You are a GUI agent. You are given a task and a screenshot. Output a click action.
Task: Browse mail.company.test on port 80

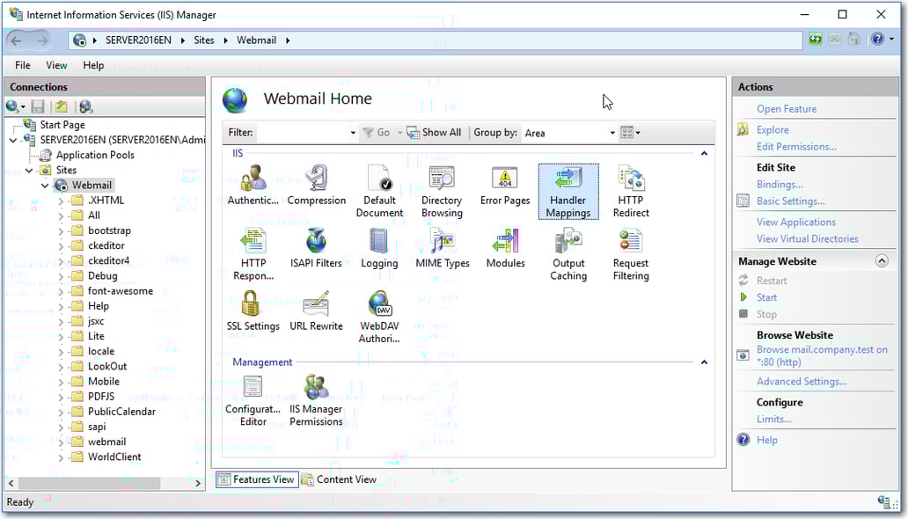point(823,348)
